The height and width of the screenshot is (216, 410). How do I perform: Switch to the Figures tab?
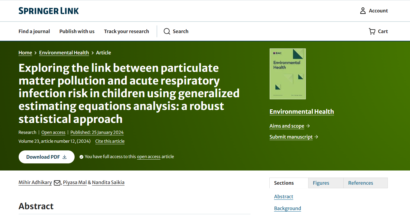(321, 183)
